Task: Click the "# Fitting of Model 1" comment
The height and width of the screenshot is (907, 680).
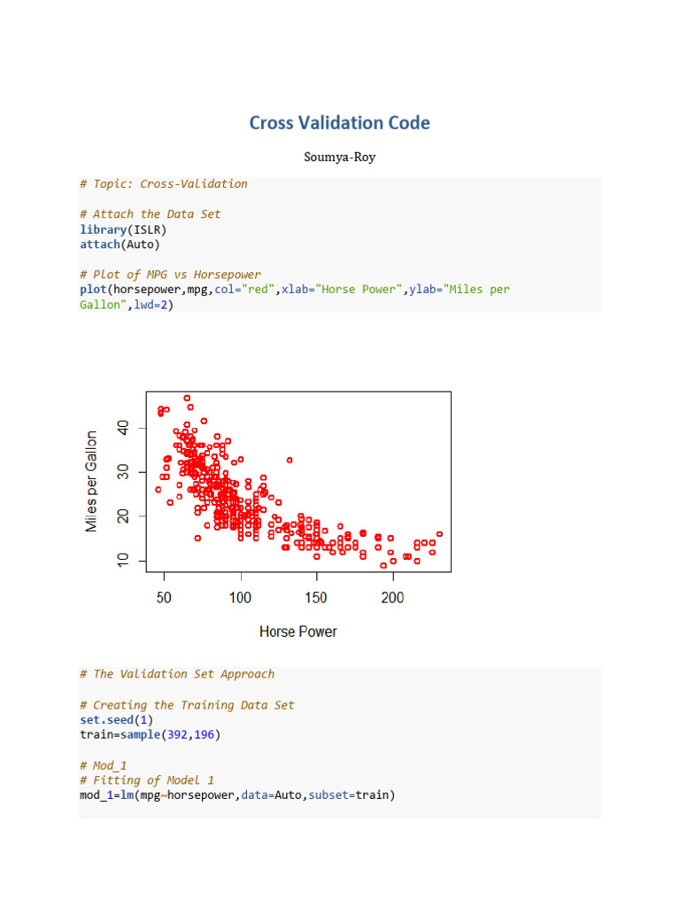Action: (x=147, y=780)
